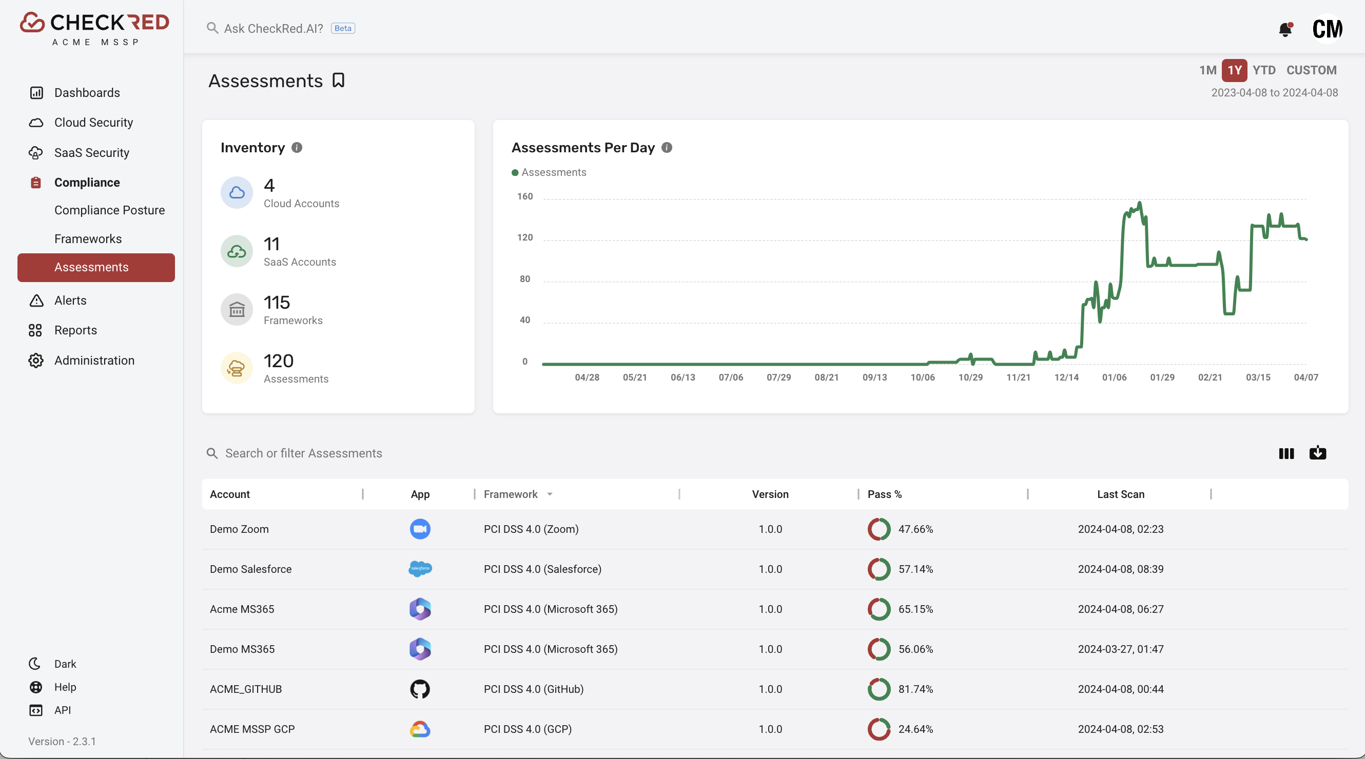Go to Compliance Posture
Viewport: 1365px width, 759px height.
point(110,210)
